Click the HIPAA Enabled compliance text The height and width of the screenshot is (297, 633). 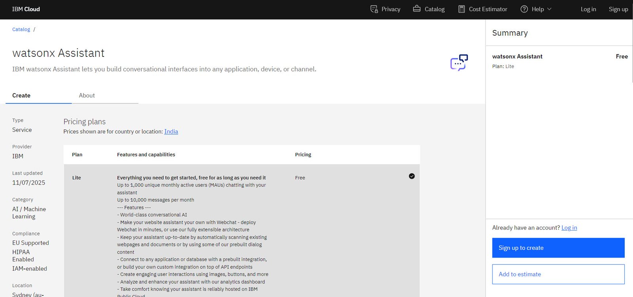(23, 256)
